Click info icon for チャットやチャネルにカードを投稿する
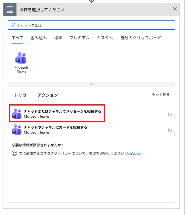The height and width of the screenshot is (215, 186). 170,130
